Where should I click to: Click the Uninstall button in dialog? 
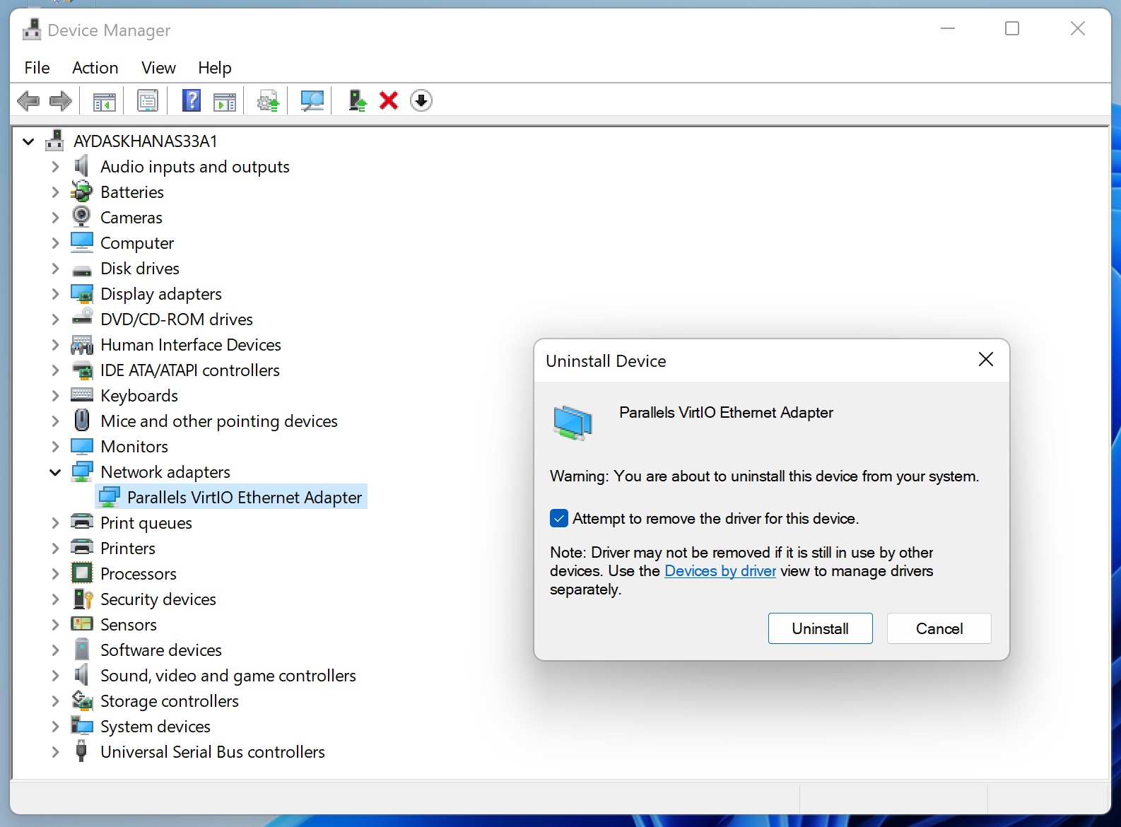click(820, 628)
